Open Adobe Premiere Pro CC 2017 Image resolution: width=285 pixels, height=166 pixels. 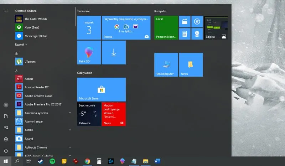coord(43,104)
